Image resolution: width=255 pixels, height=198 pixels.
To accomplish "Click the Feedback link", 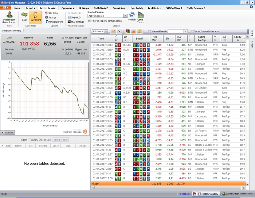I will [185, 194].
